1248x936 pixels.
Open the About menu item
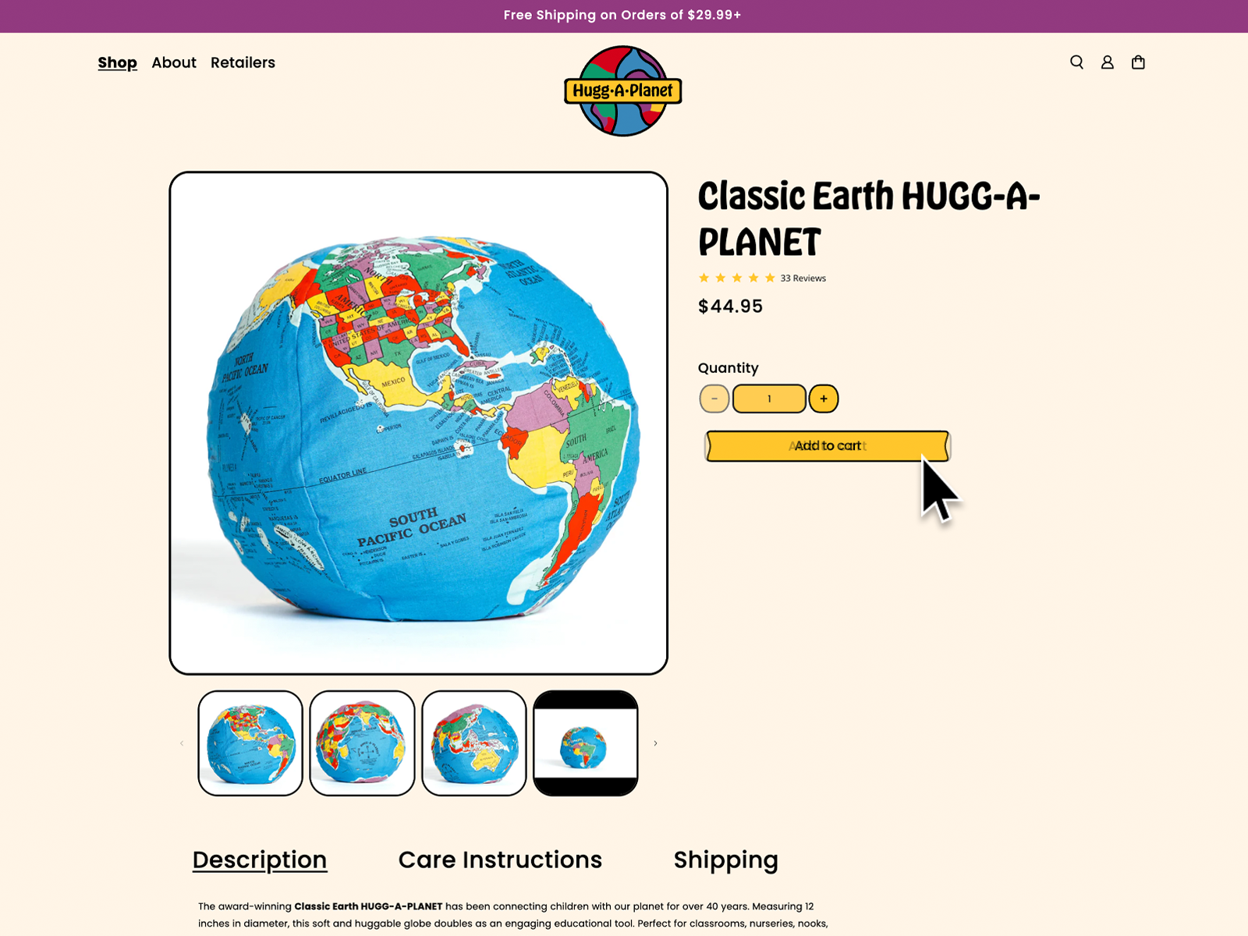[x=174, y=62]
